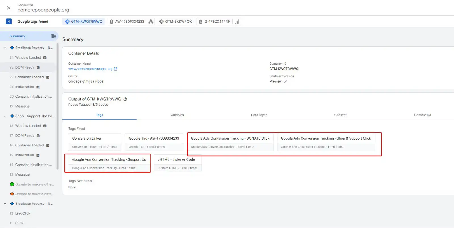Screen dimensions: 454x228
Task: Select the GTM-5KKWPQK tag chip
Action: coord(175,22)
